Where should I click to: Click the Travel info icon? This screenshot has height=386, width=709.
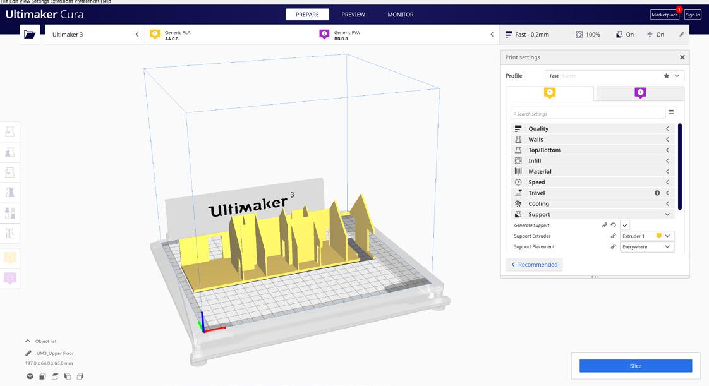pyautogui.click(x=657, y=193)
